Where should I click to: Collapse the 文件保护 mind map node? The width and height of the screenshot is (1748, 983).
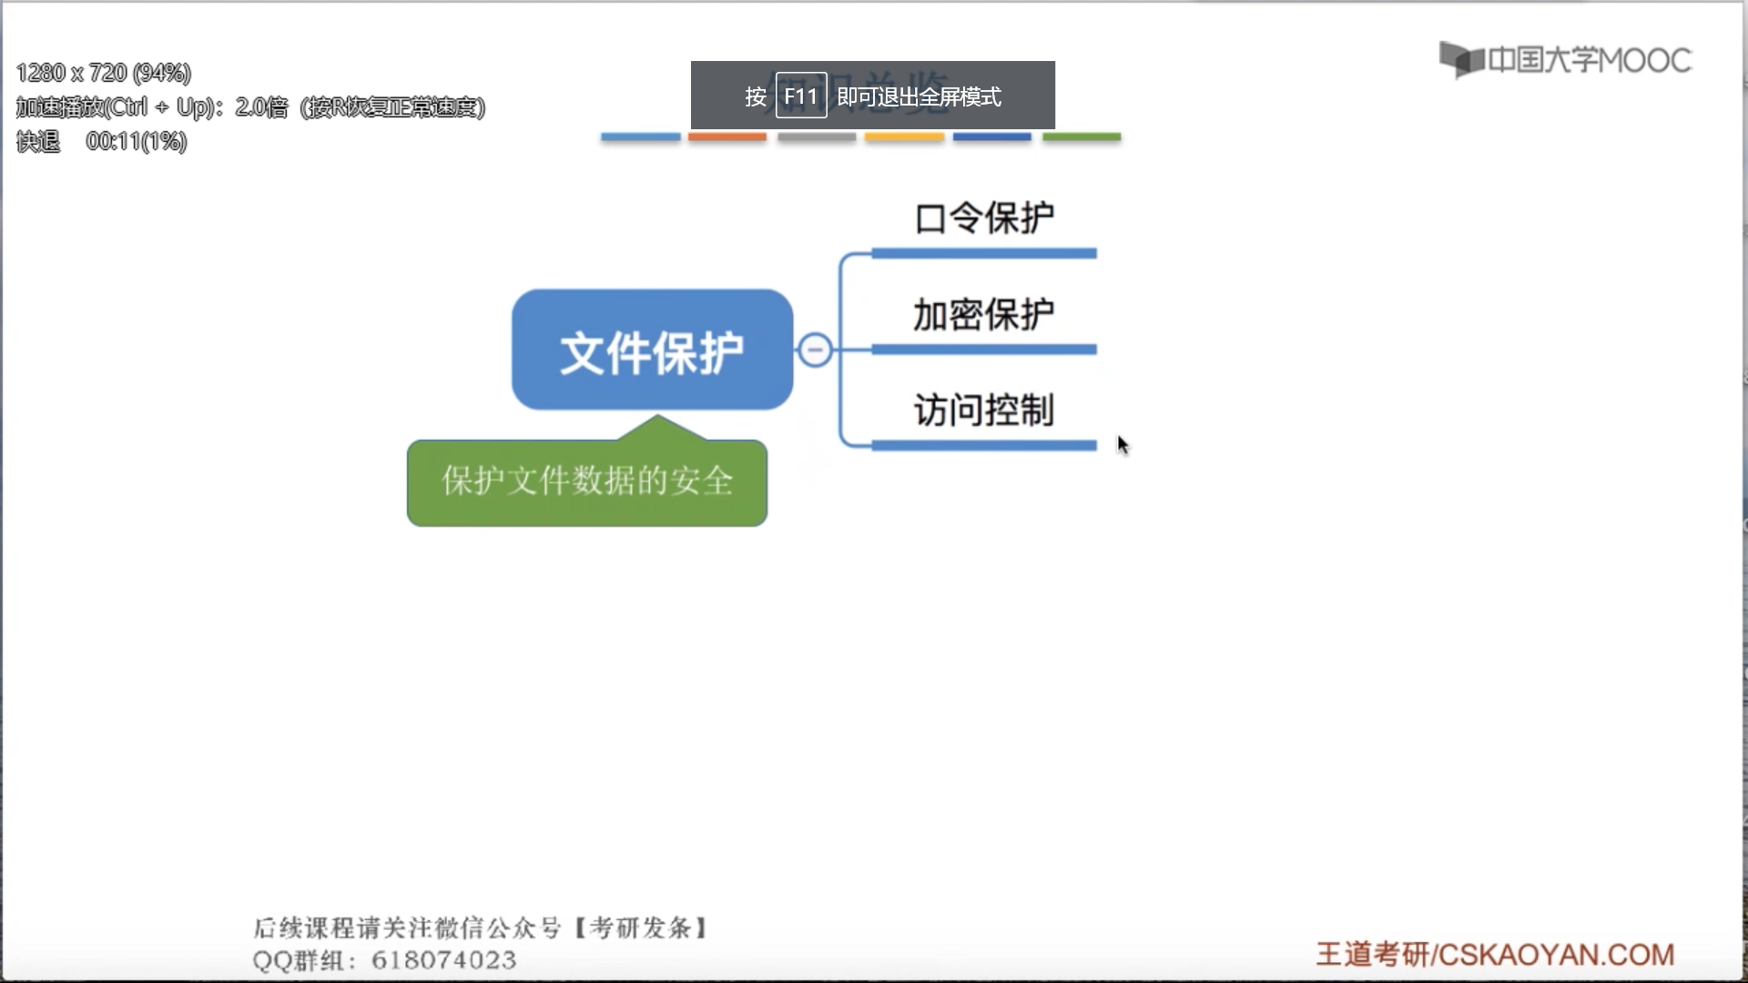coord(815,350)
